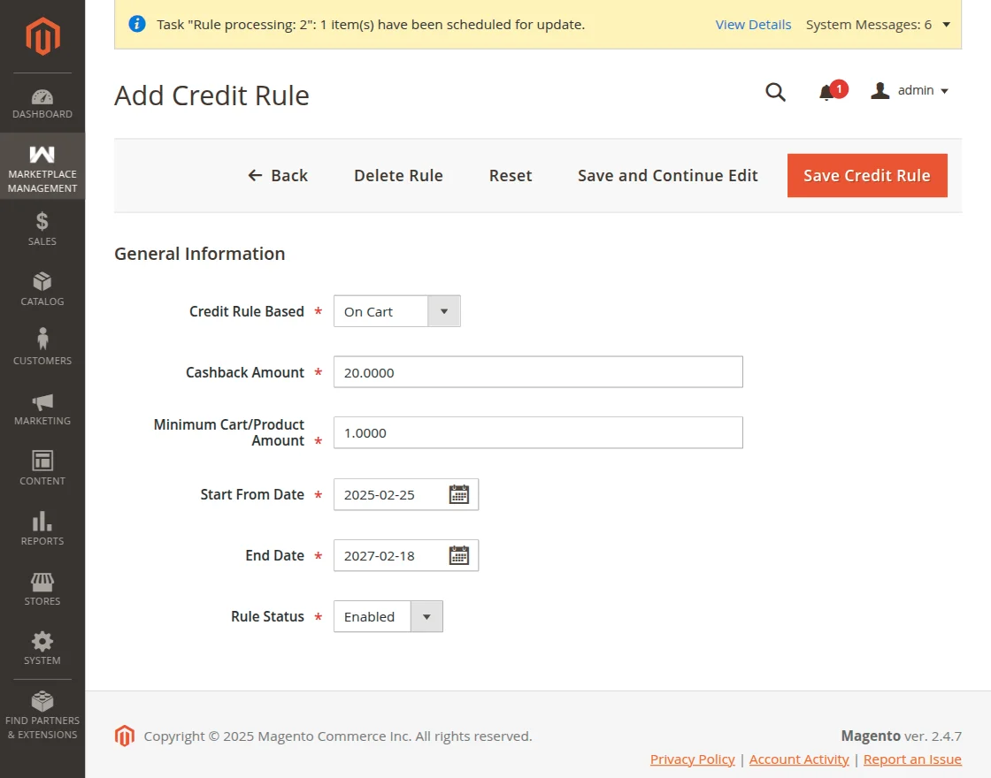Open the System gear icon
The image size is (991, 778).
coord(42,643)
